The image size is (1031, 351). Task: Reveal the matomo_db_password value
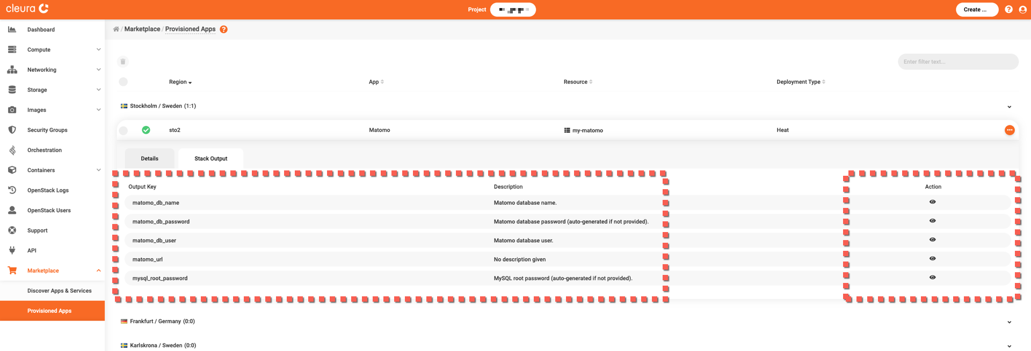(x=932, y=221)
